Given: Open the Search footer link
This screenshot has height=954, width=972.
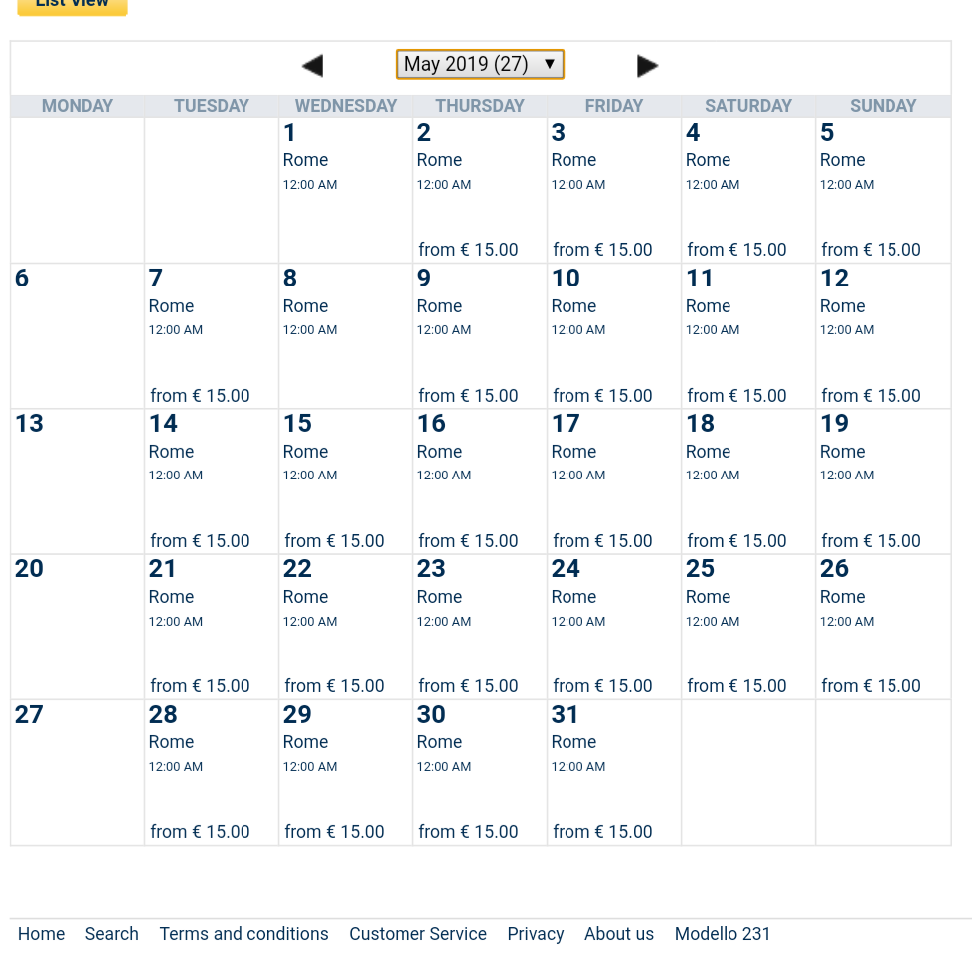Looking at the screenshot, I should (111, 934).
